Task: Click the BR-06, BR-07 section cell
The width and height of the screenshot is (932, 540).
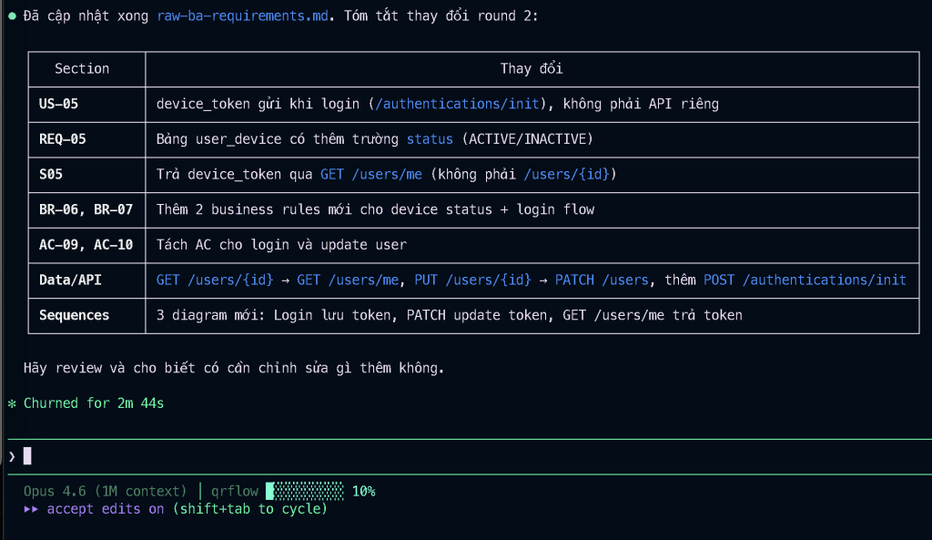Action: pos(86,209)
